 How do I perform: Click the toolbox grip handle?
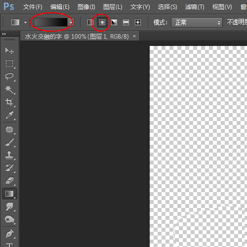9,40
